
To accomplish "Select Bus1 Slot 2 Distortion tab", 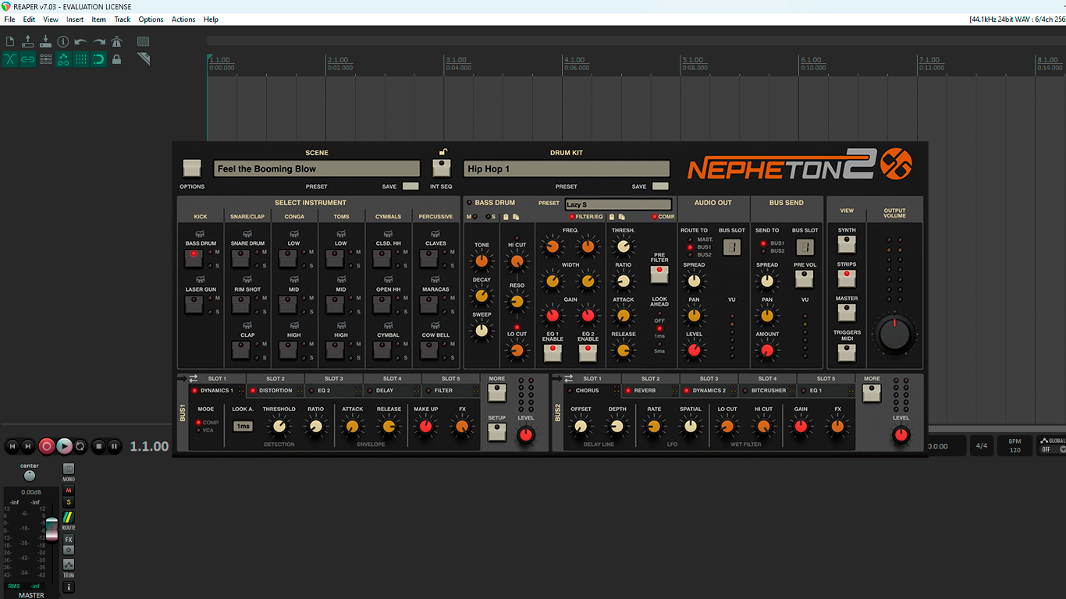I will pos(275,390).
